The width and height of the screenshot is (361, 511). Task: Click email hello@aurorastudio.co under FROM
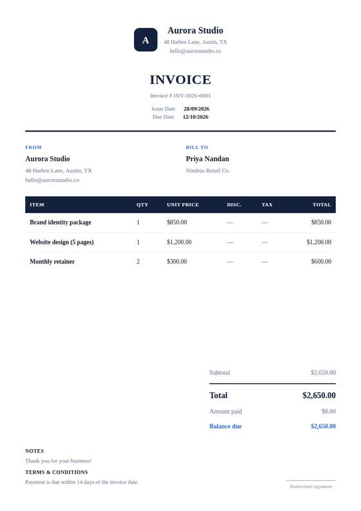52,180
